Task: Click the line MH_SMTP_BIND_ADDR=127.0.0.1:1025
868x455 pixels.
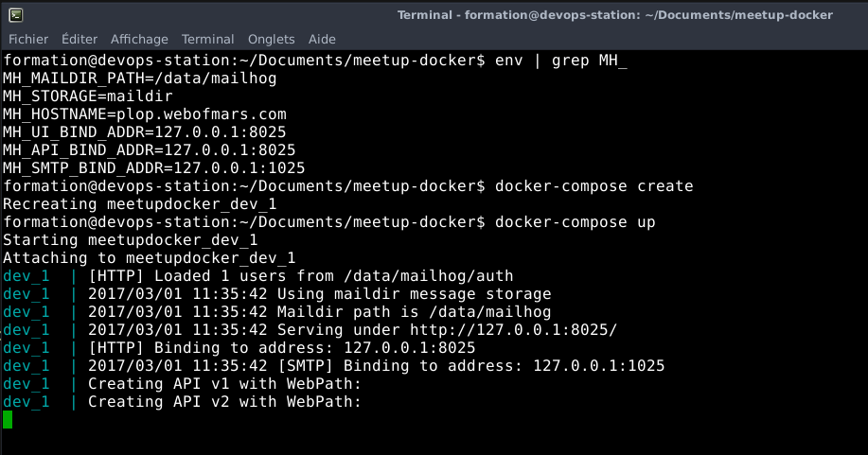Action: [x=154, y=167]
